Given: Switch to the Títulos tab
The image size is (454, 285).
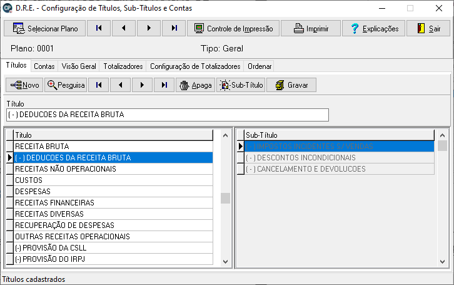Looking at the screenshot, I should 16,65.
